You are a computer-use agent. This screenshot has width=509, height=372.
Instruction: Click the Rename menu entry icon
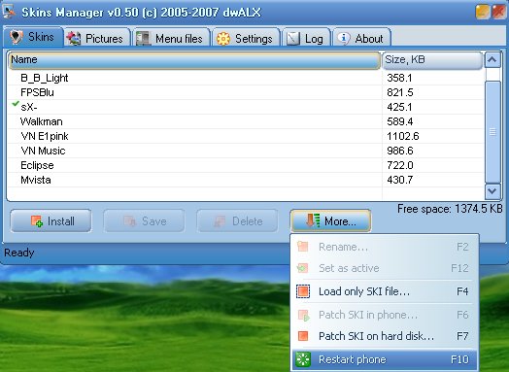(302, 247)
